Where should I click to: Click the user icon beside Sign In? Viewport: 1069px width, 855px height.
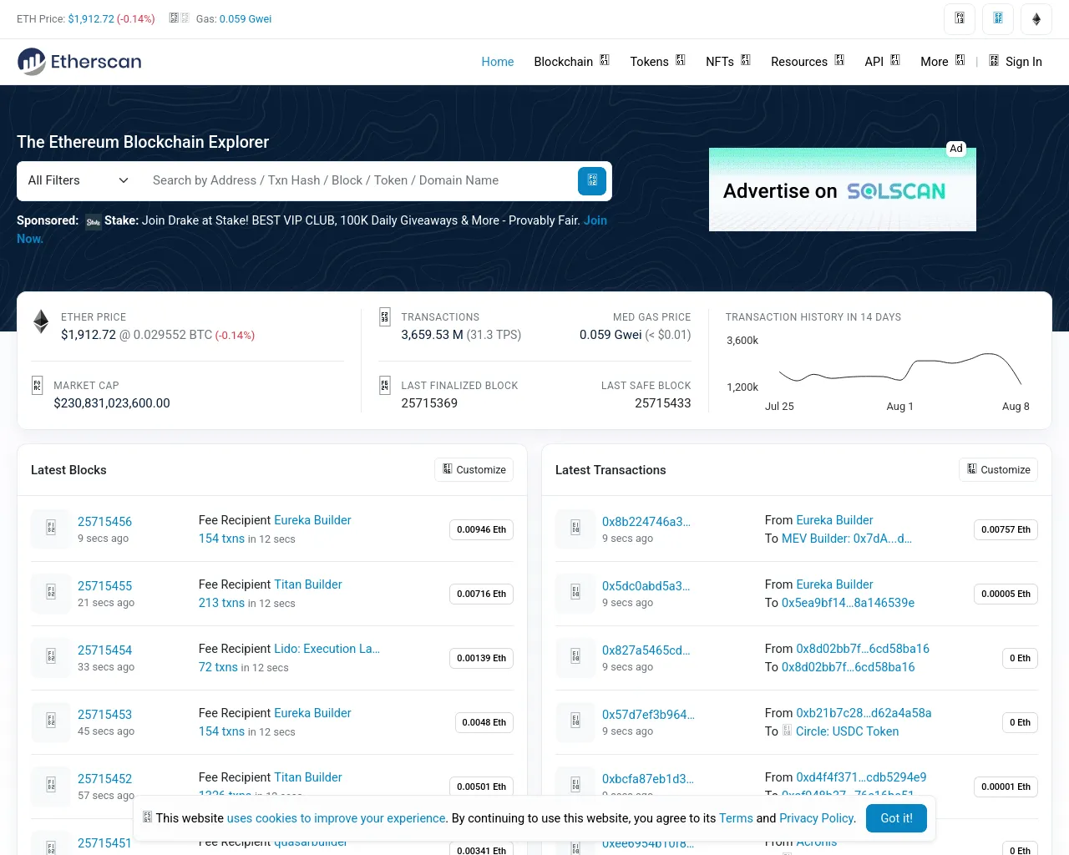pos(994,60)
